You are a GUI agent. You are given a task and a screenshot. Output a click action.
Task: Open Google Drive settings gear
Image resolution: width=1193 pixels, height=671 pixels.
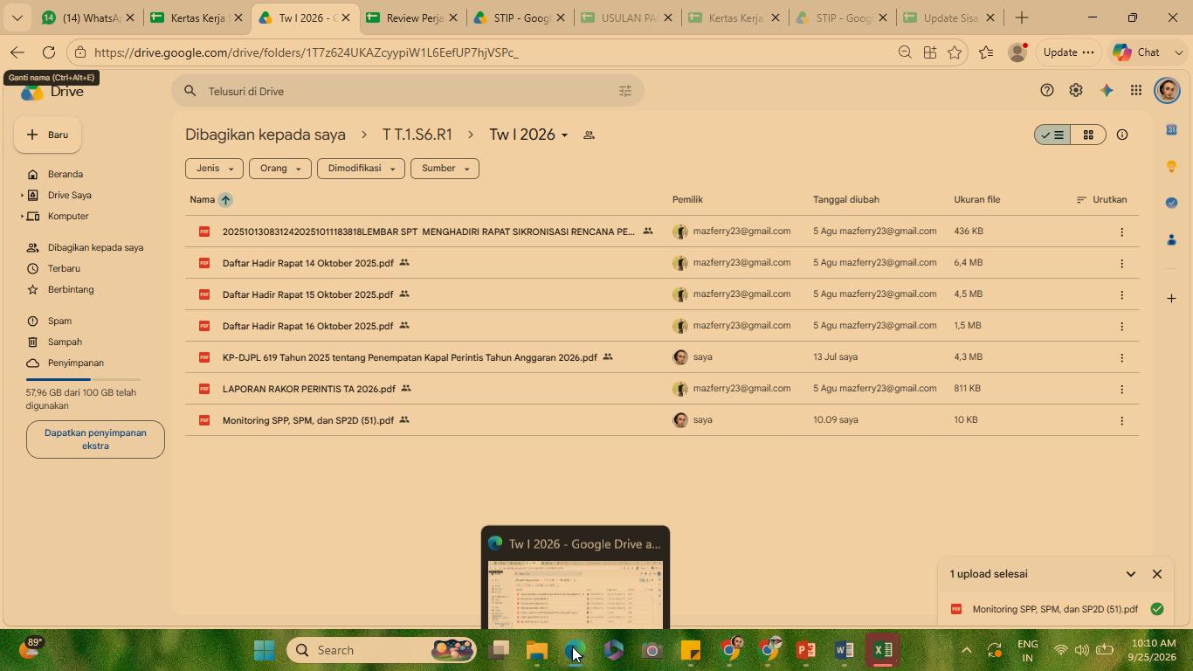click(1076, 91)
